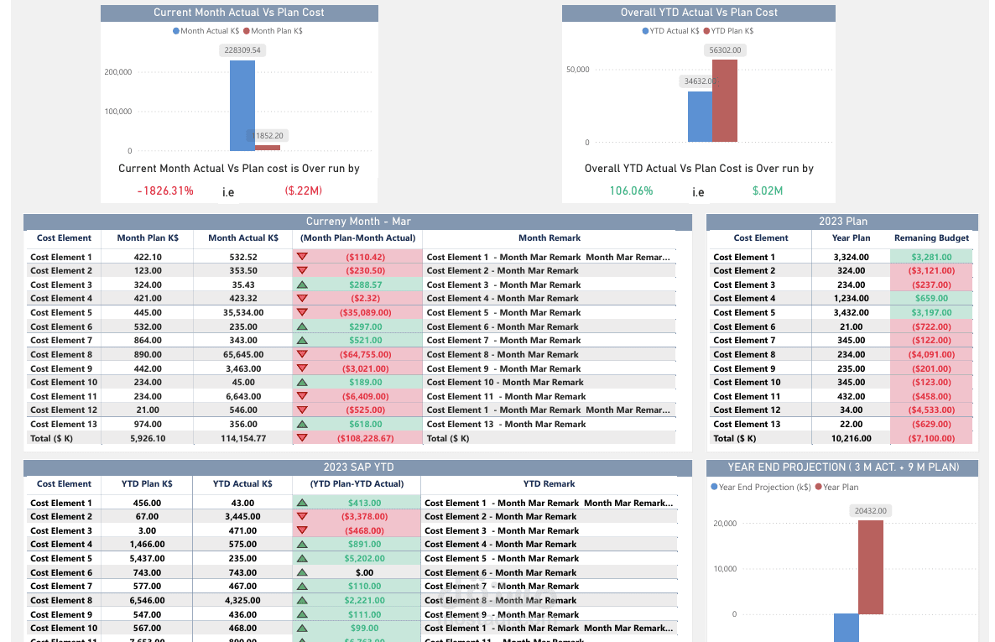Click the Curreny Month - Mar title bar
This screenshot has height=642, width=995.
(358, 222)
